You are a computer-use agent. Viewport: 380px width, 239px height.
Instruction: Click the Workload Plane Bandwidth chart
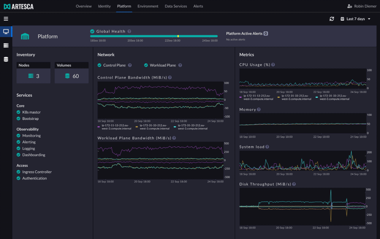coord(160,160)
